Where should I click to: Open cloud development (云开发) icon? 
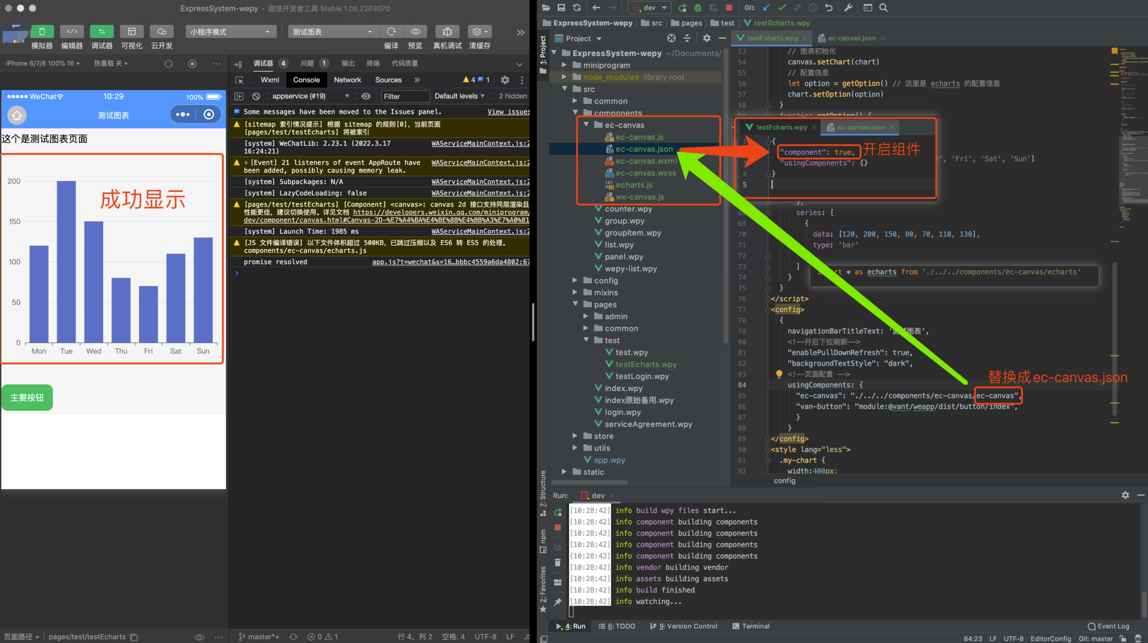coord(161,32)
